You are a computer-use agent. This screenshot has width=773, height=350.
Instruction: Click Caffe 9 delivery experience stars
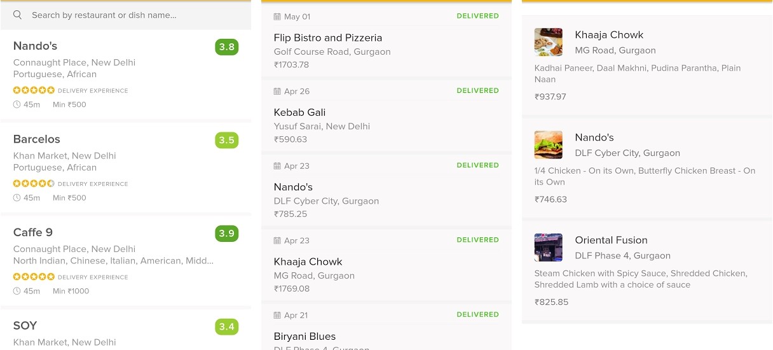pyautogui.click(x=34, y=277)
